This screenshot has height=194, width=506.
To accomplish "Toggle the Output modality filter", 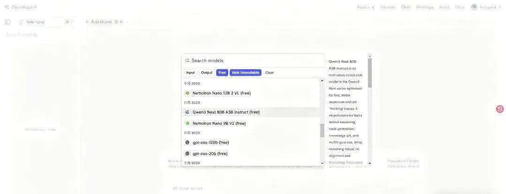I will tap(207, 73).
